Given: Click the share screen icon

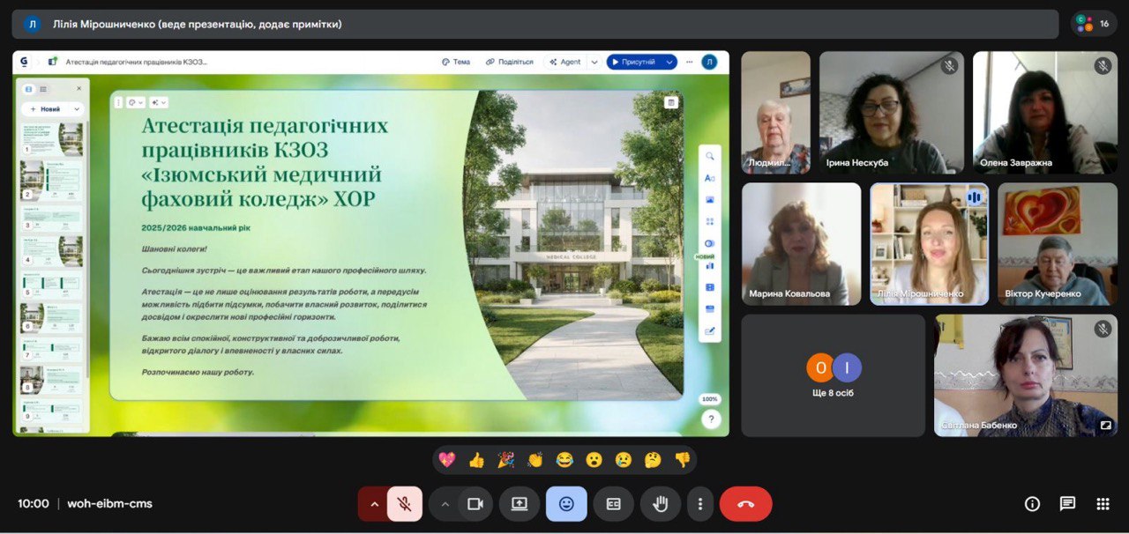Looking at the screenshot, I should pos(520,504).
